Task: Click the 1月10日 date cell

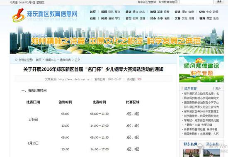Action: pos(33,143)
